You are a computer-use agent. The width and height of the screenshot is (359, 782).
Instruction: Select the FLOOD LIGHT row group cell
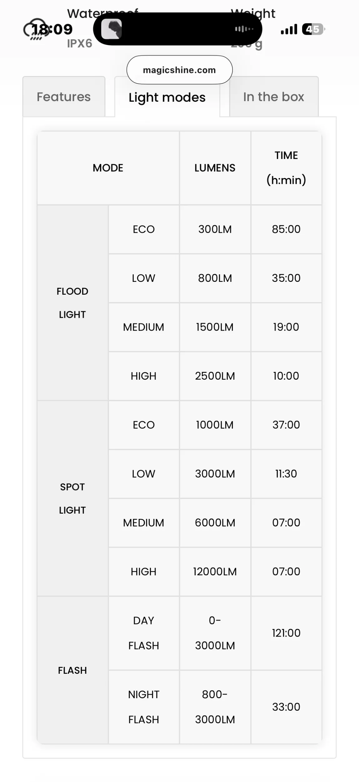[x=72, y=303]
